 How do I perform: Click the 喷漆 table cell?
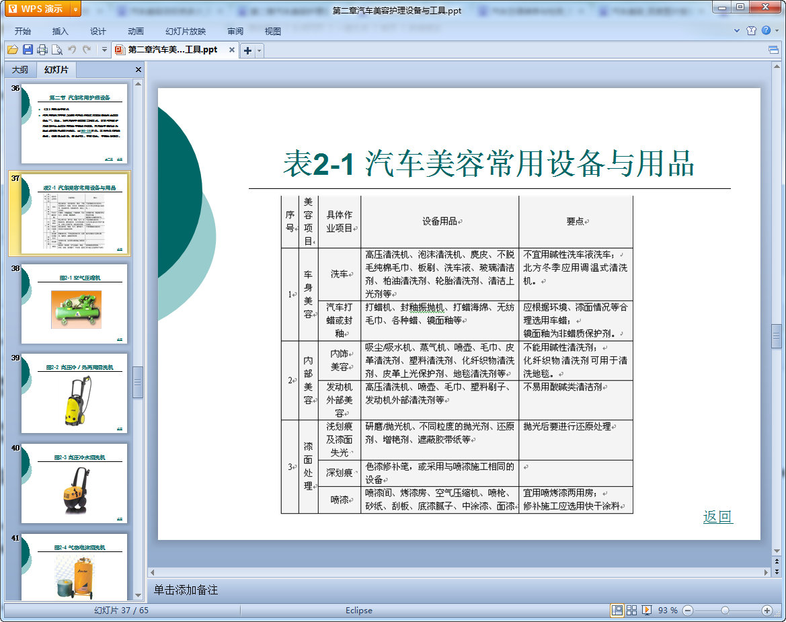point(340,500)
